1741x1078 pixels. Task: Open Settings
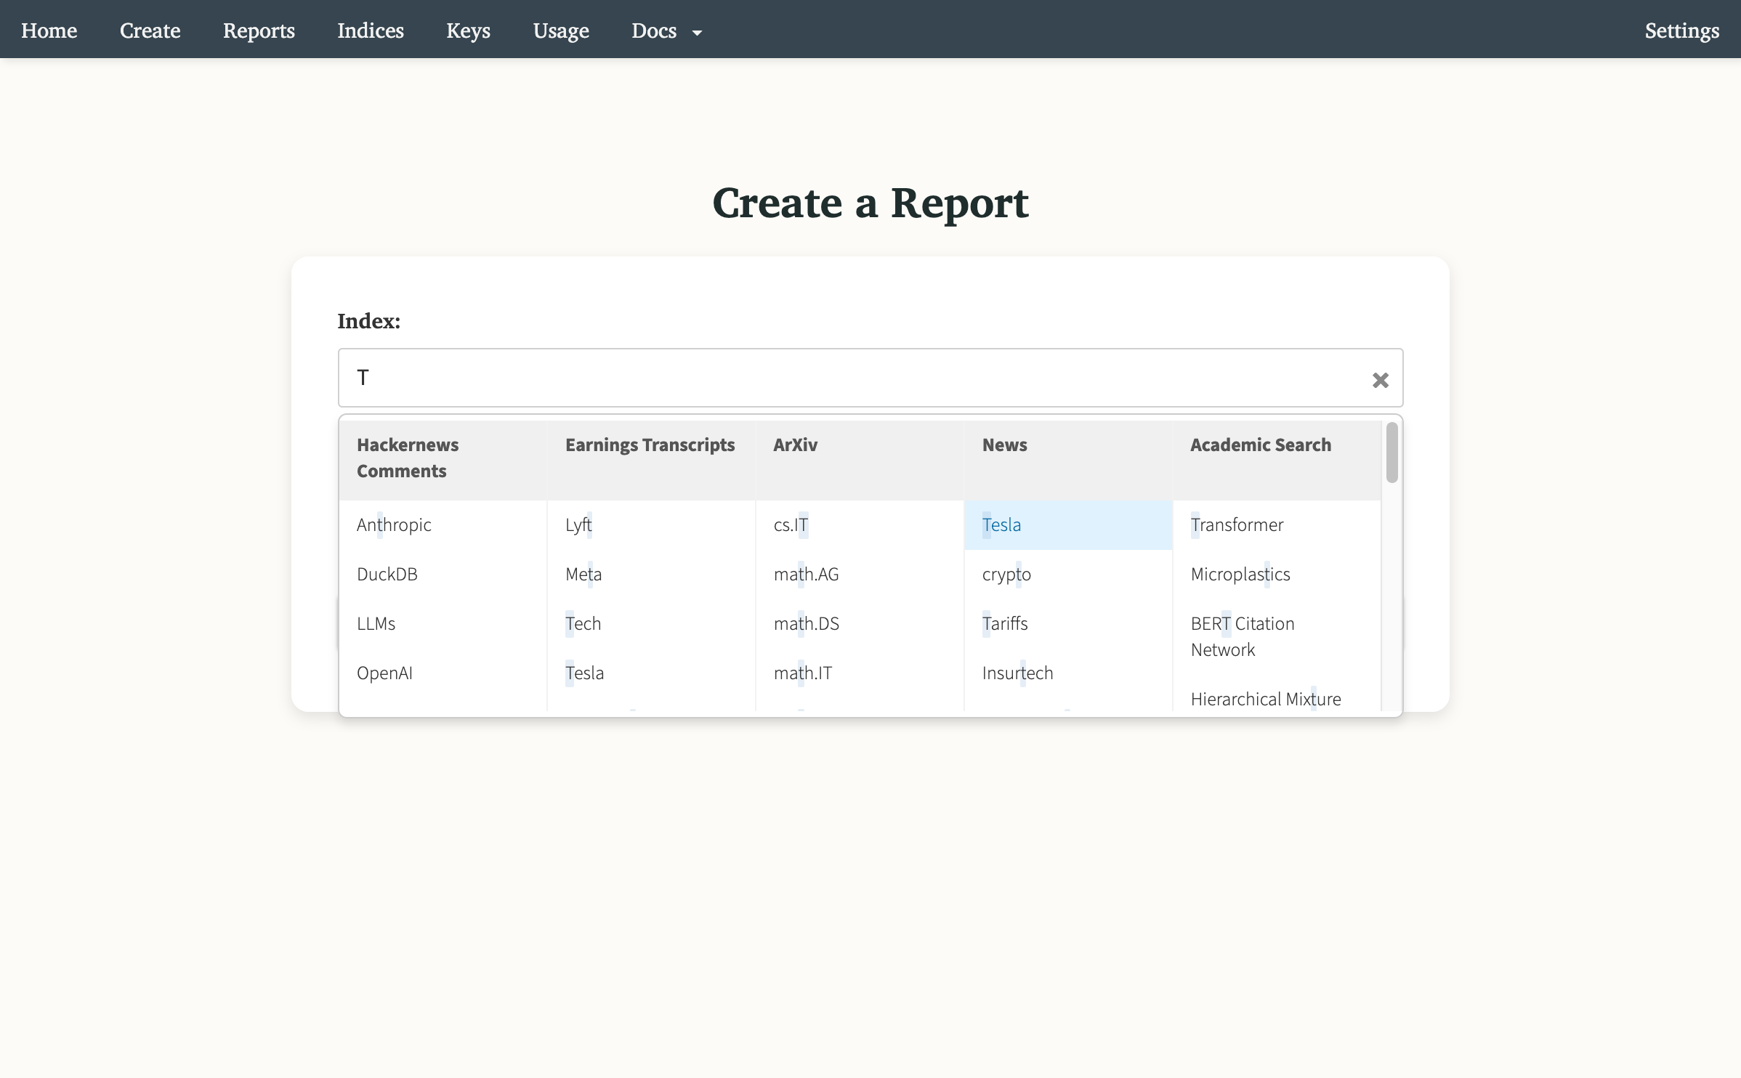[x=1682, y=31]
